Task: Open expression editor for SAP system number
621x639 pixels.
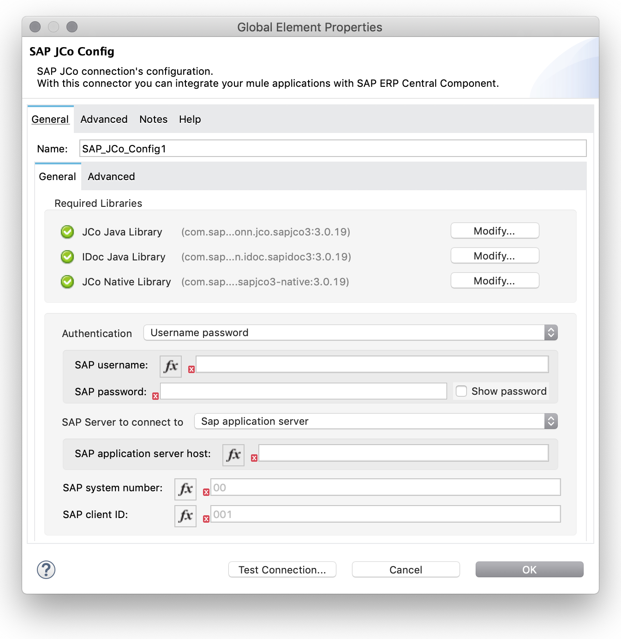Action: (x=185, y=489)
